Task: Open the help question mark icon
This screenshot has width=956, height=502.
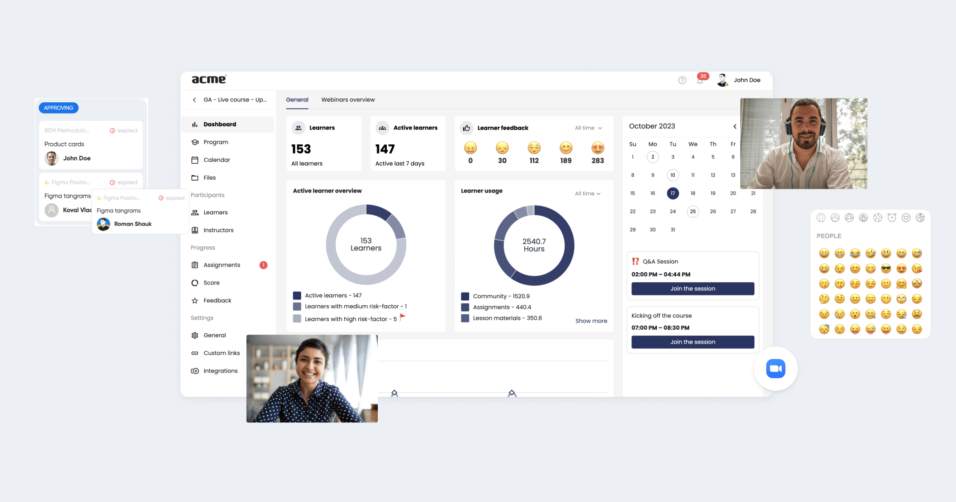Action: click(x=682, y=80)
